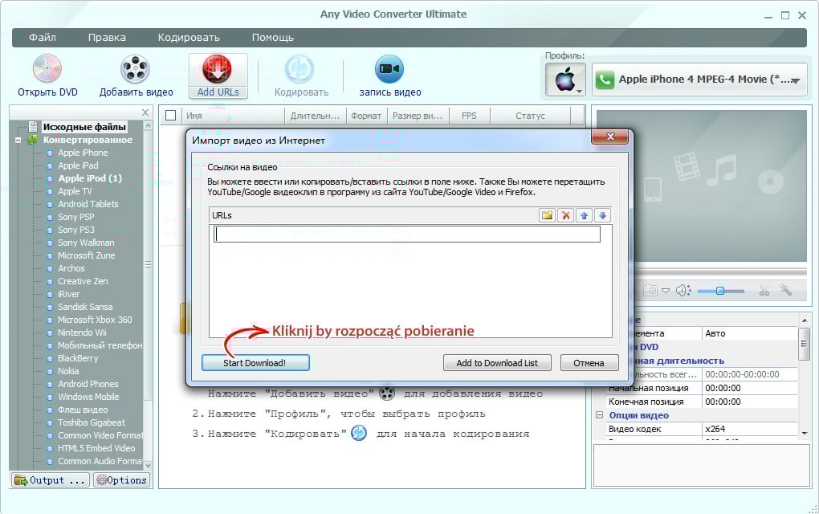This screenshot has width=819, height=514.
Task: Click the greyed Кодировать convert icon
Action: (299, 69)
